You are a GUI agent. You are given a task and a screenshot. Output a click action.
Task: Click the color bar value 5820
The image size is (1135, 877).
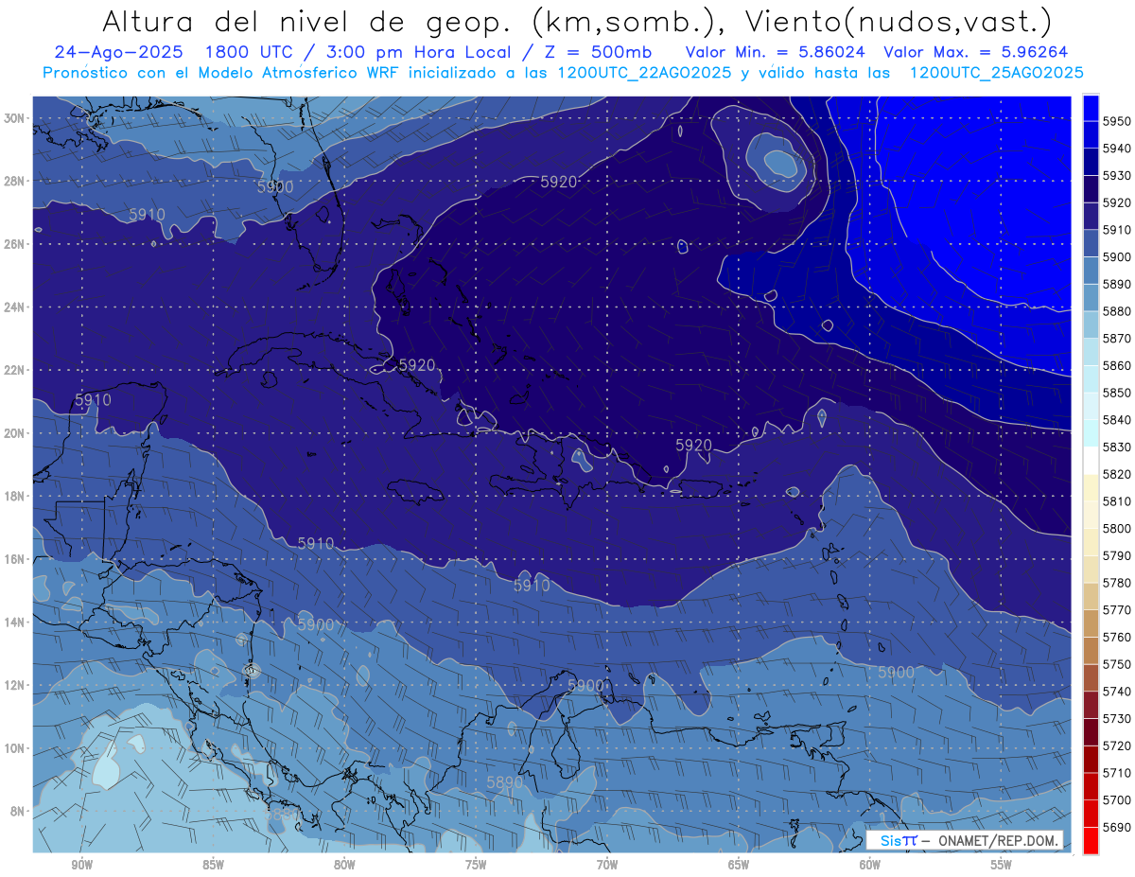(1116, 474)
